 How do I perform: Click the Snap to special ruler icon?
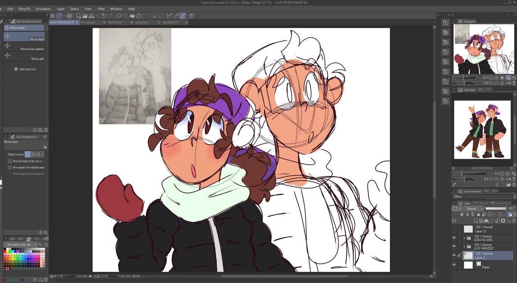coord(176,15)
